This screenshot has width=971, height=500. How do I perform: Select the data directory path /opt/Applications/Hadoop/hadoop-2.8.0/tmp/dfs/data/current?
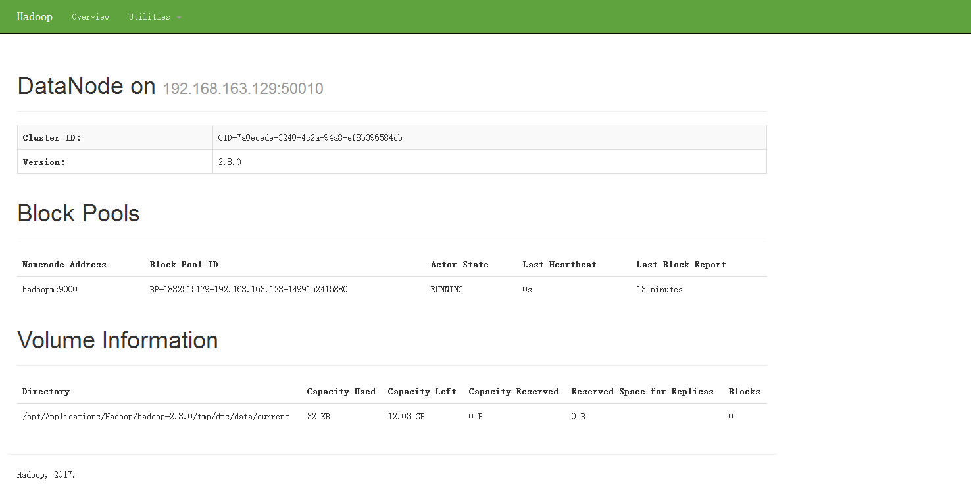156,417
